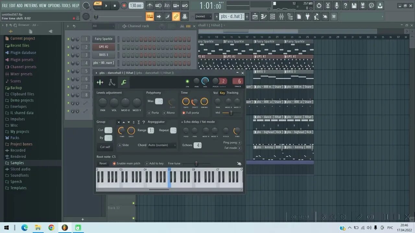Open the mixer view icon
The height and width of the screenshot is (233, 415).
pyautogui.click(x=281, y=17)
